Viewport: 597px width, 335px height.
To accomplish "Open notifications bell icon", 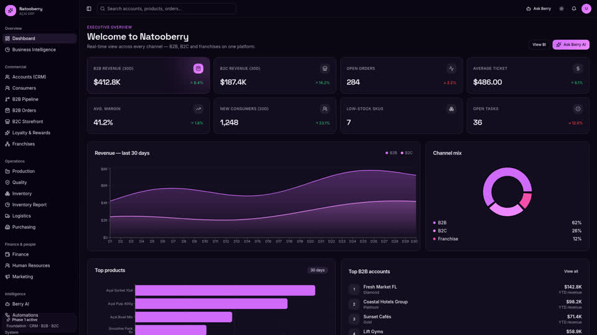I will 574,9.
